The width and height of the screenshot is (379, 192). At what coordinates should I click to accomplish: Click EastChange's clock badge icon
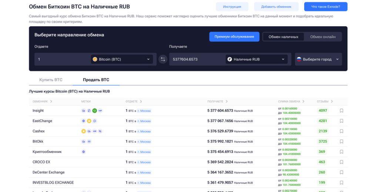point(95,121)
